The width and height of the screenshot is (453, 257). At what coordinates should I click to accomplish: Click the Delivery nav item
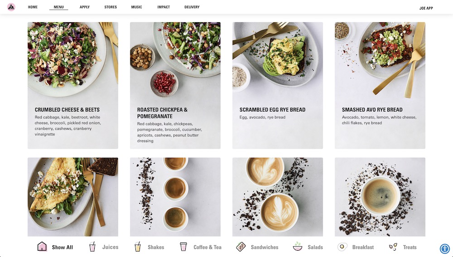[192, 7]
